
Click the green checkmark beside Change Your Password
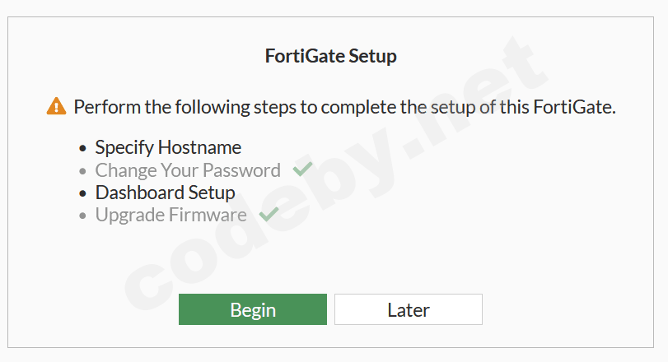click(302, 170)
